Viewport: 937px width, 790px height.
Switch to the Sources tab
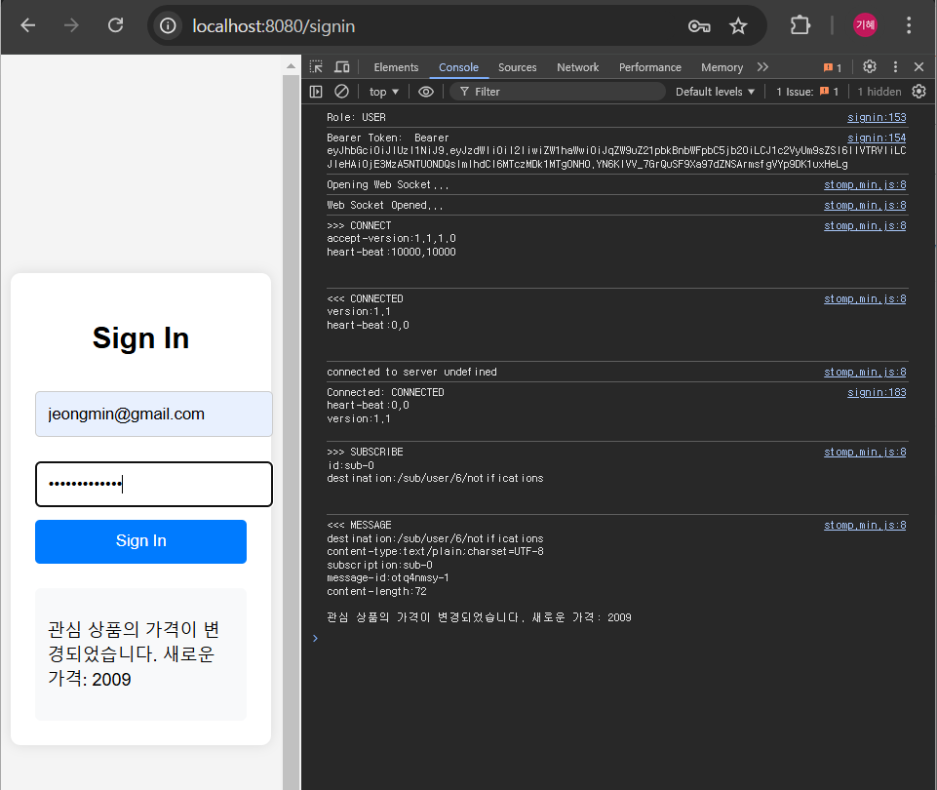[x=517, y=67]
